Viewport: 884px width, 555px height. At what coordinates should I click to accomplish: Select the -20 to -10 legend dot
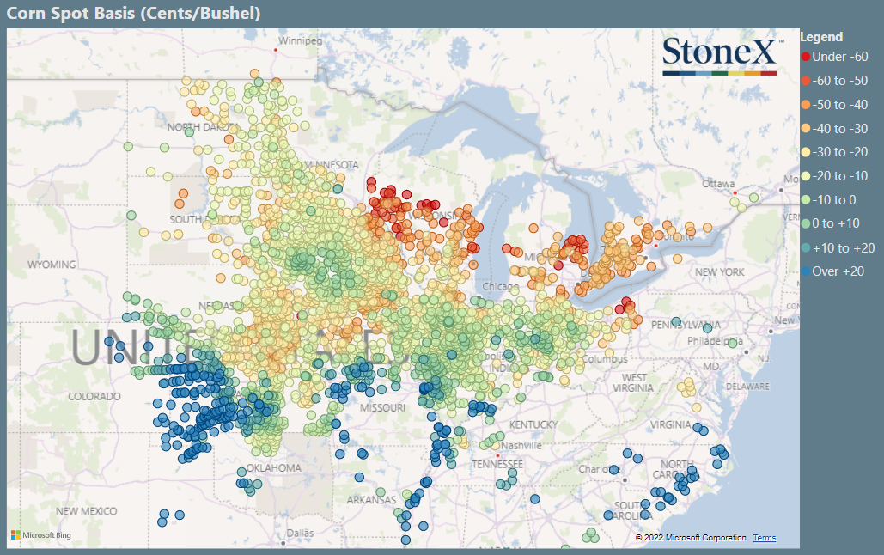pos(806,176)
